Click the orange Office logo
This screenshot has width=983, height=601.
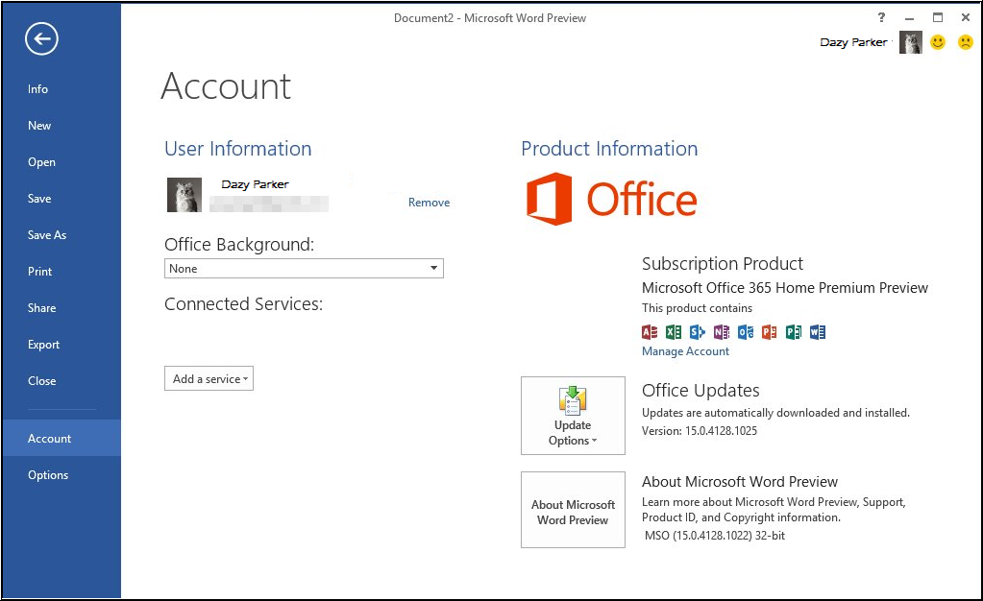pos(612,199)
